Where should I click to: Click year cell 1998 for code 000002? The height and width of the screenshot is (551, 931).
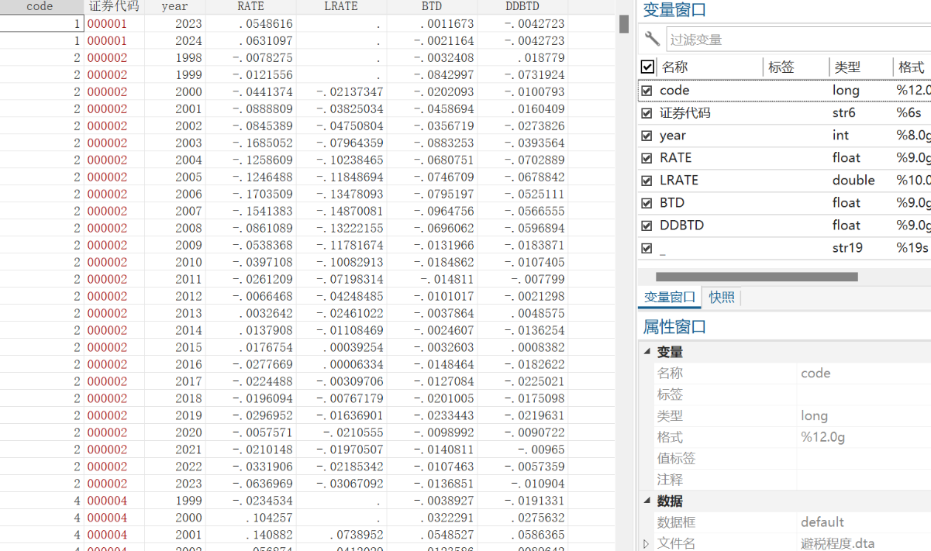coord(174,58)
